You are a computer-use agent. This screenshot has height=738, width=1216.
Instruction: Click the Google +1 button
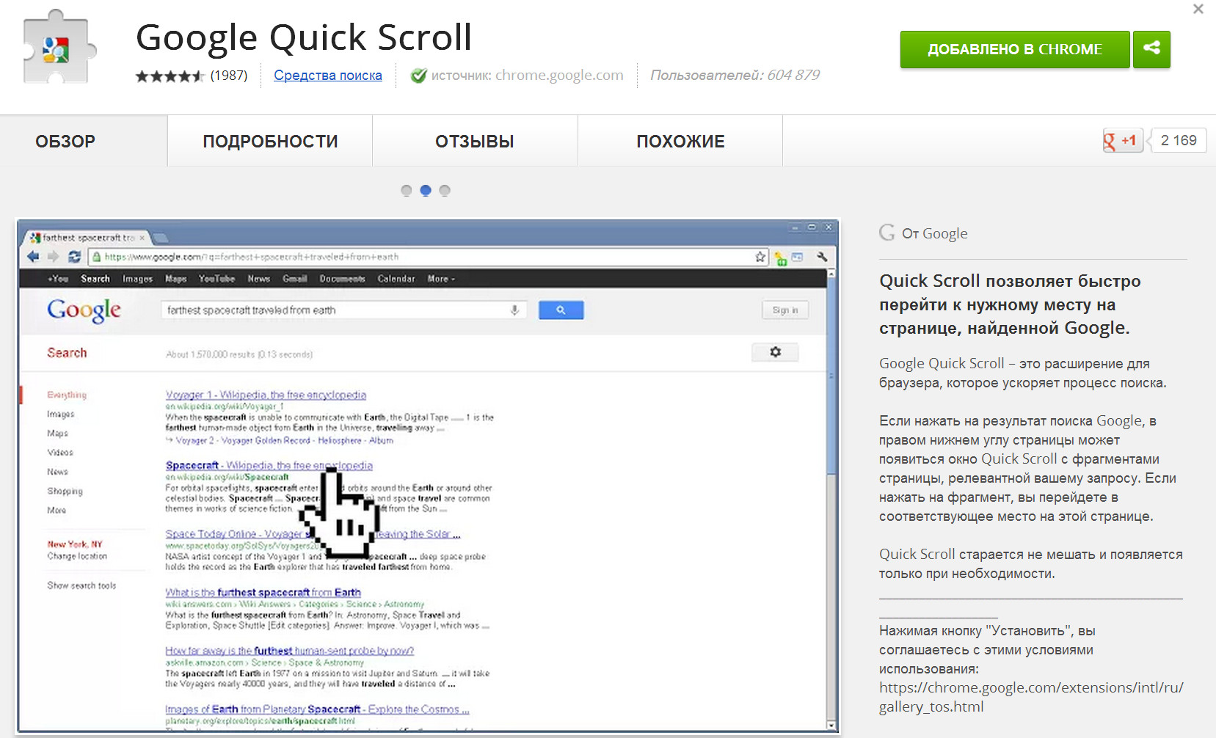(1122, 140)
